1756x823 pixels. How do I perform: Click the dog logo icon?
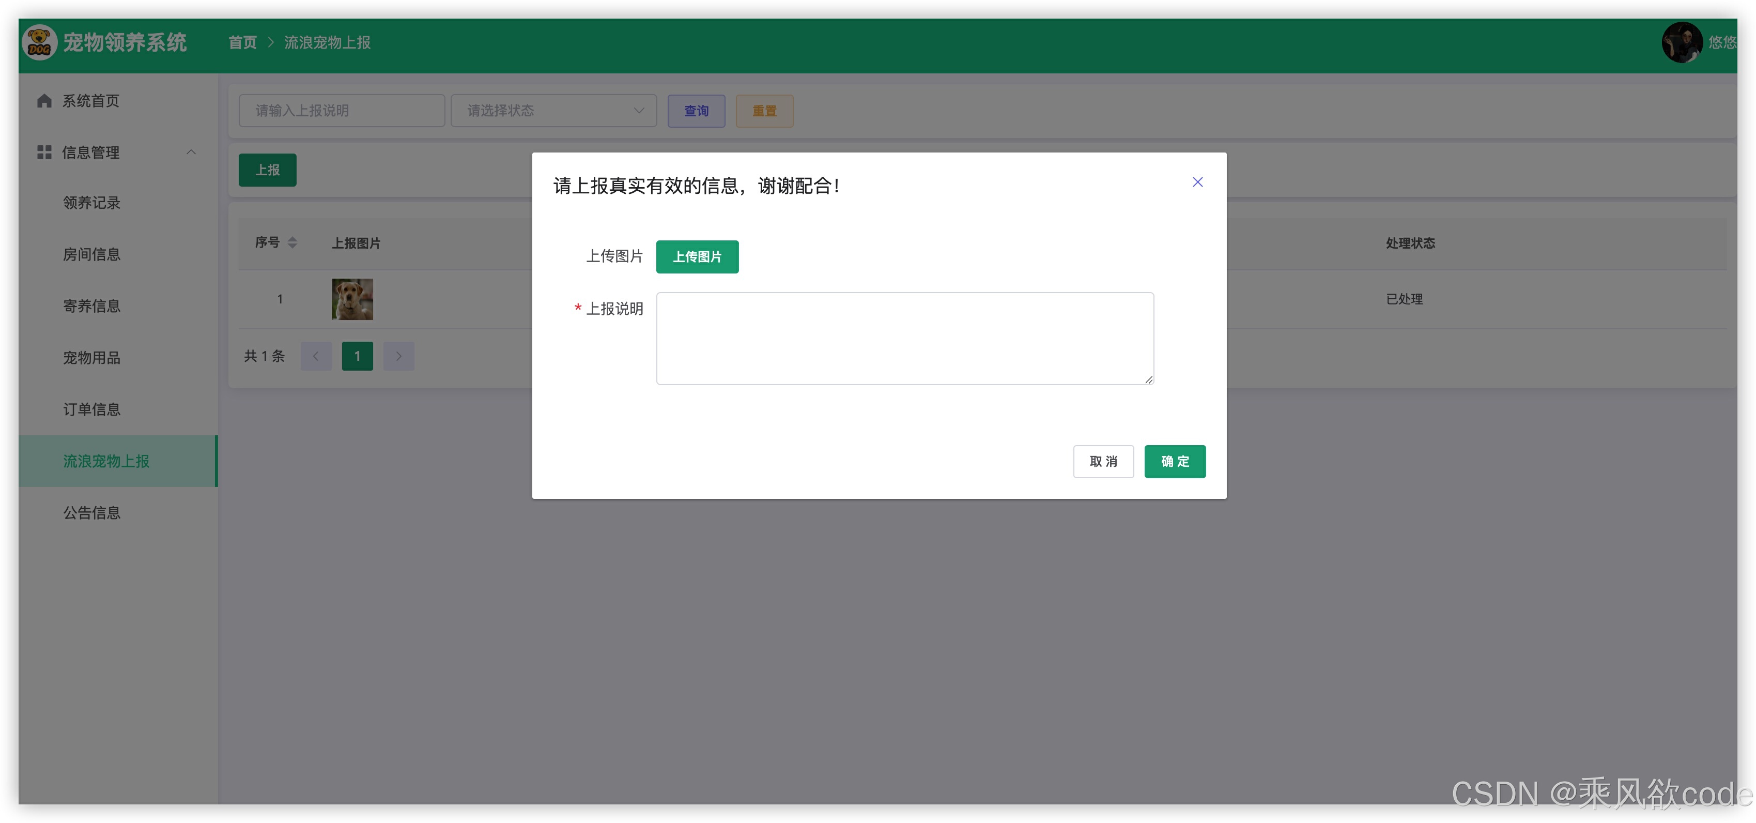pos(39,43)
